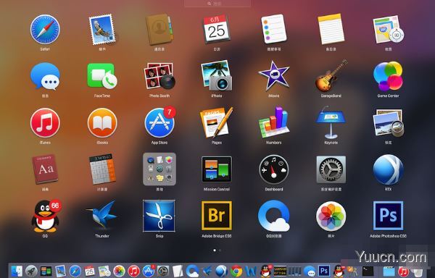Open the App Store with 7 badge
The height and width of the screenshot is (278, 435).
coord(159,122)
